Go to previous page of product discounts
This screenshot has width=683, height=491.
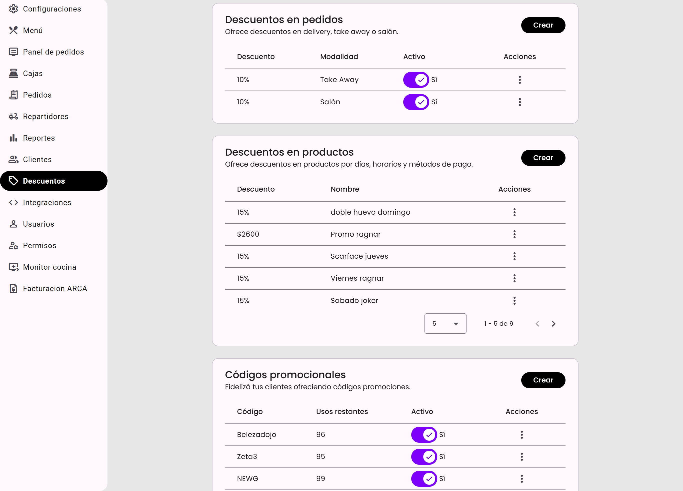click(537, 323)
